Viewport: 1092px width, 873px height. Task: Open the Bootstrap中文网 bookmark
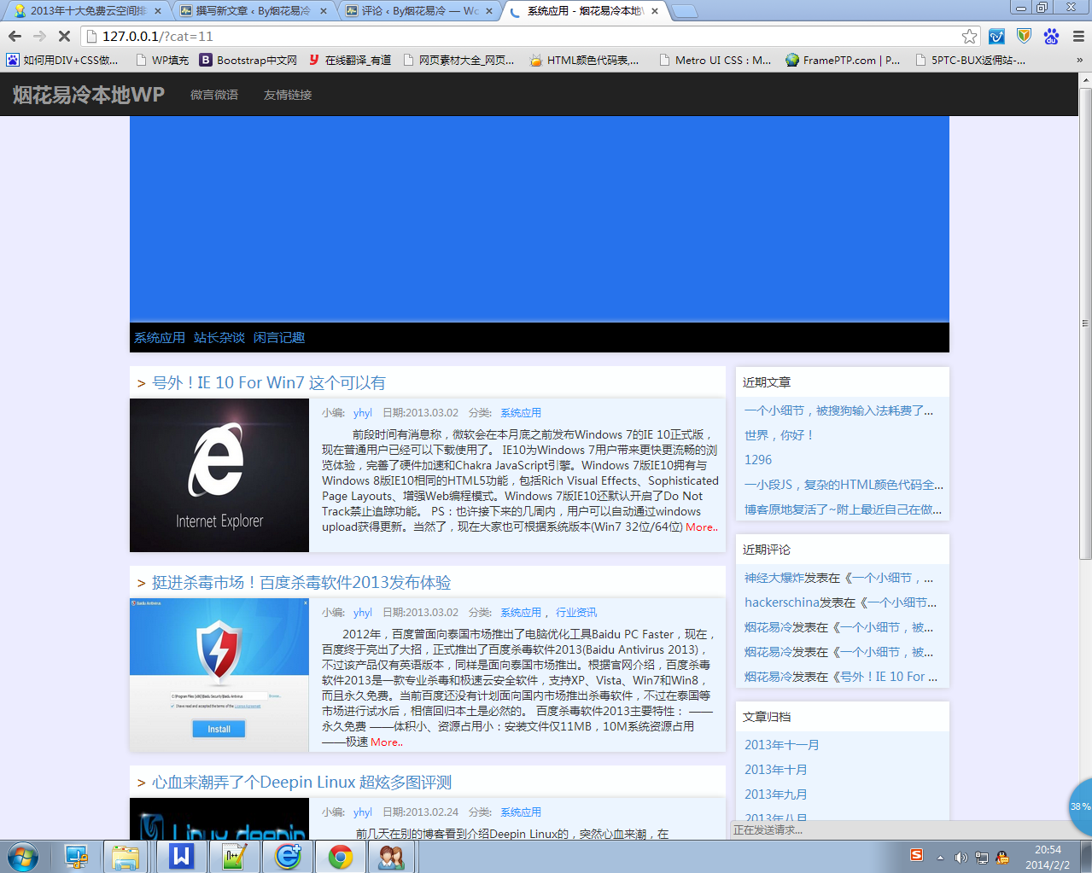click(x=248, y=60)
